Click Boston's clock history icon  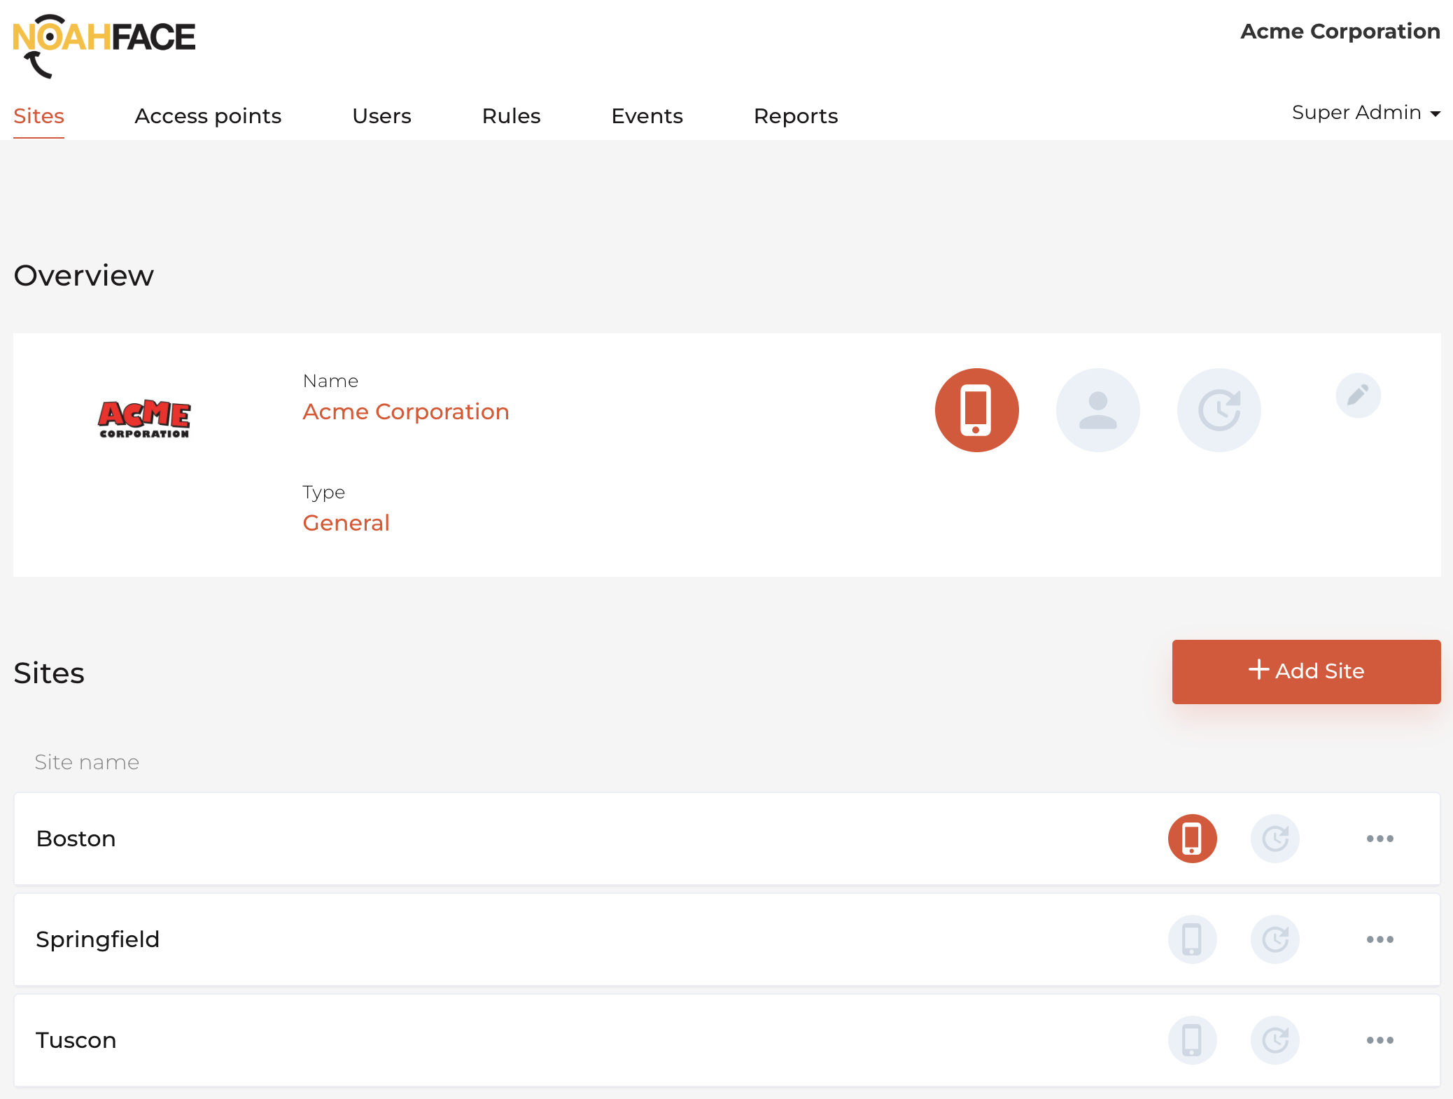[x=1275, y=839]
